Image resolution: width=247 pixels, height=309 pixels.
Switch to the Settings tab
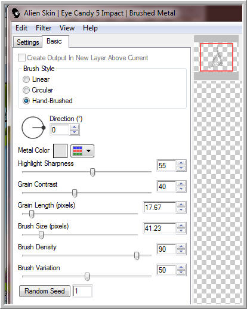[28, 42]
